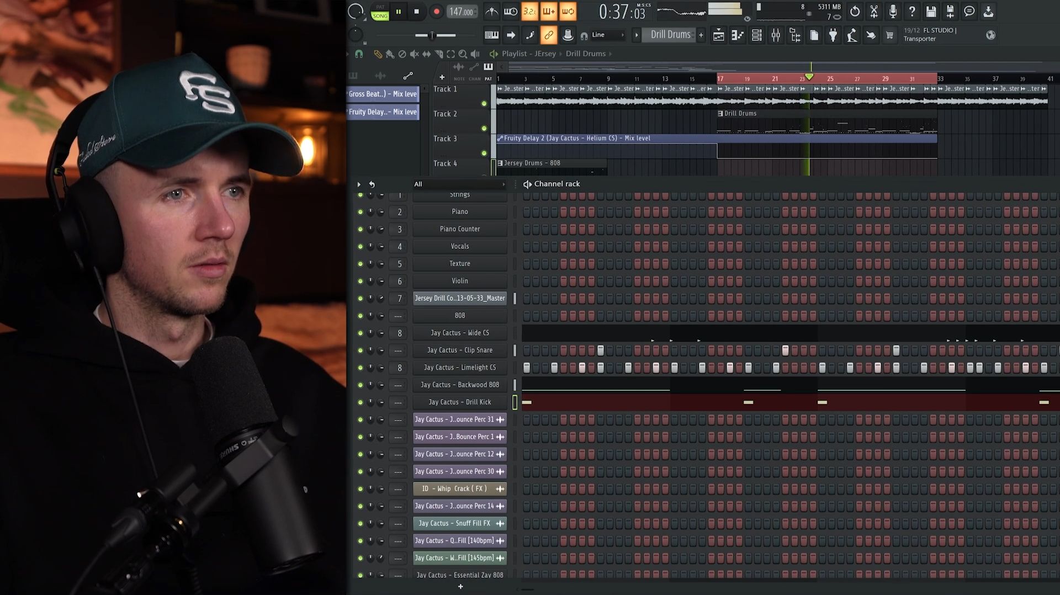Image resolution: width=1060 pixels, height=595 pixels.
Task: Open the Drill Drums pattern selector
Action: click(670, 35)
